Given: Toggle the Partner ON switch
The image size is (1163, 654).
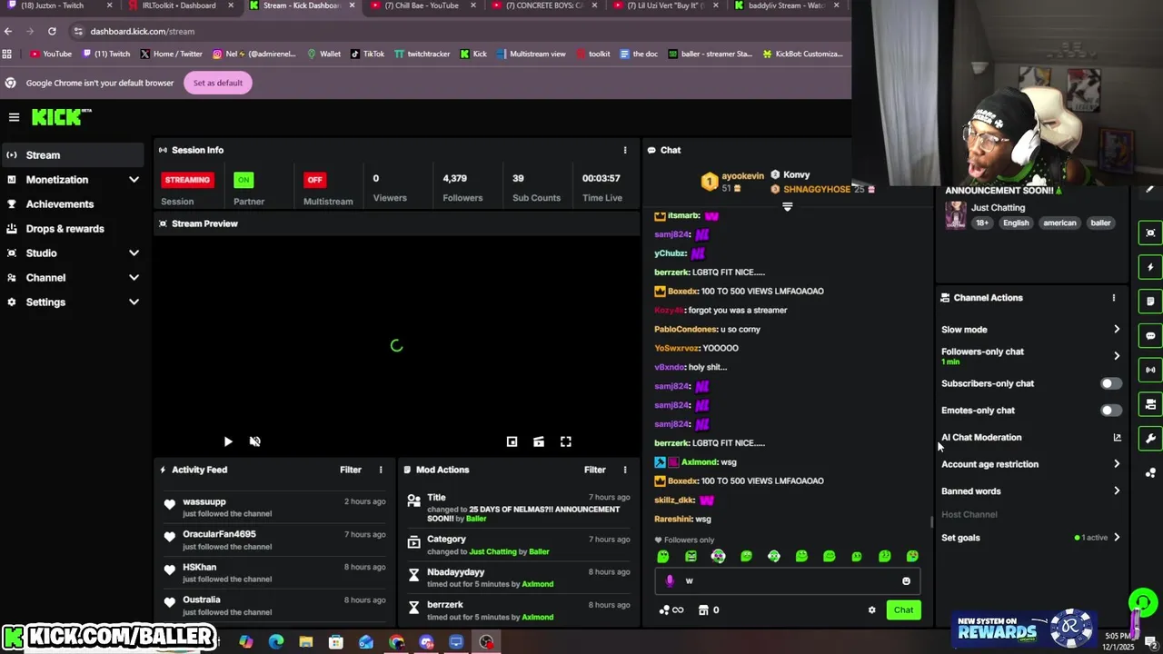Looking at the screenshot, I should [x=243, y=180].
